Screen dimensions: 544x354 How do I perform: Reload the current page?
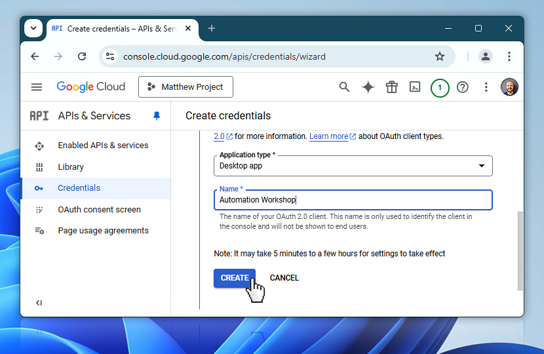(82, 56)
